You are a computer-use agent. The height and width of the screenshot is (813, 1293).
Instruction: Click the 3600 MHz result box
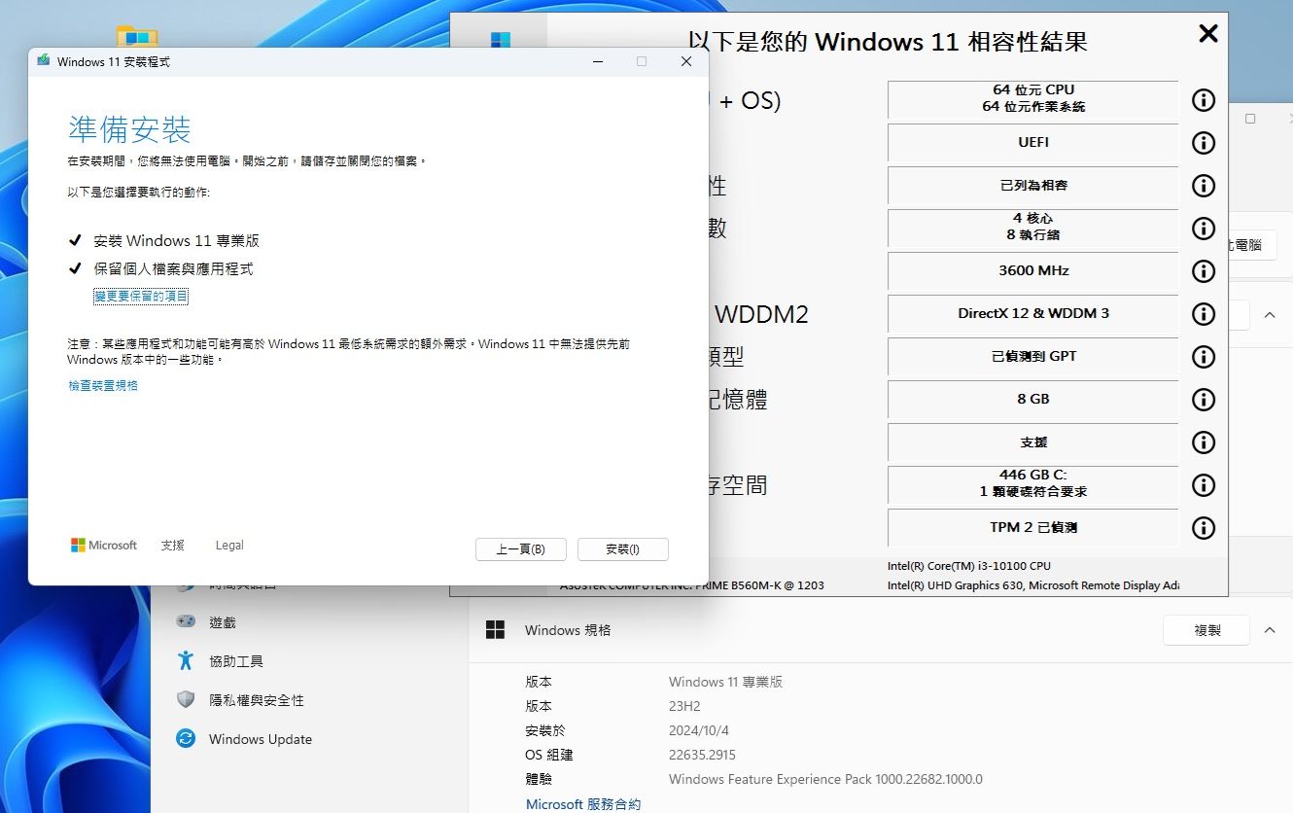point(1033,270)
